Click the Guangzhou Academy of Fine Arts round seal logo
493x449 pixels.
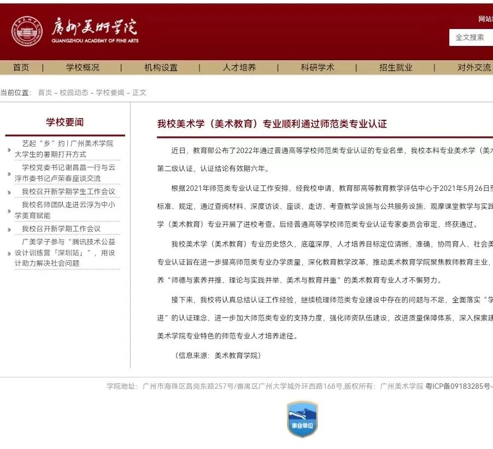[x=27, y=32]
